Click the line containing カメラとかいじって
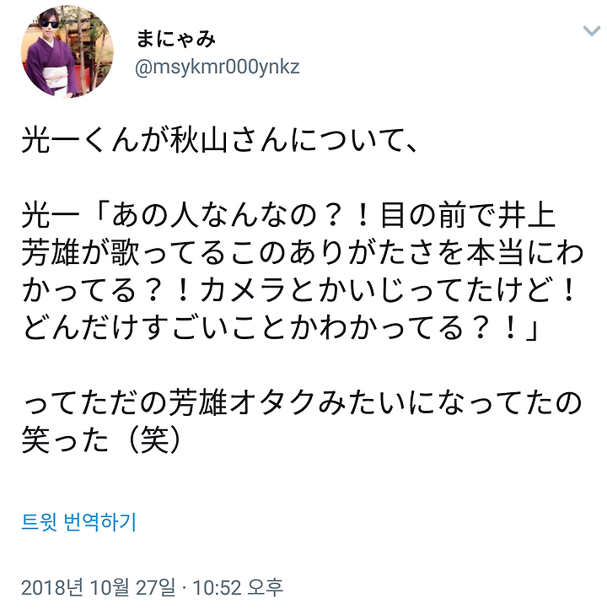 coord(298,290)
